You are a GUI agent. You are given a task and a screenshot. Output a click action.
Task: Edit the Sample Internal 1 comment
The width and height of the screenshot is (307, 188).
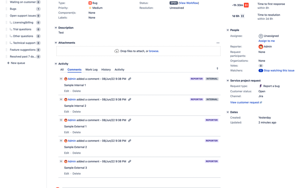[x=66, y=91]
